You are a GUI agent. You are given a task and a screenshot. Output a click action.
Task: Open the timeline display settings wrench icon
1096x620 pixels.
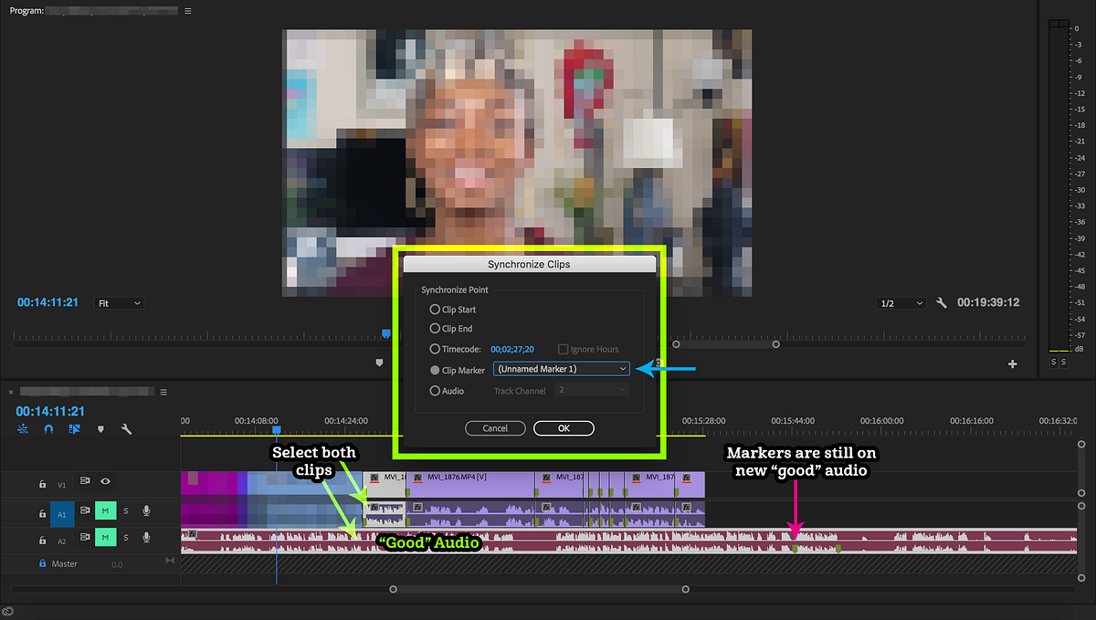[x=125, y=429]
